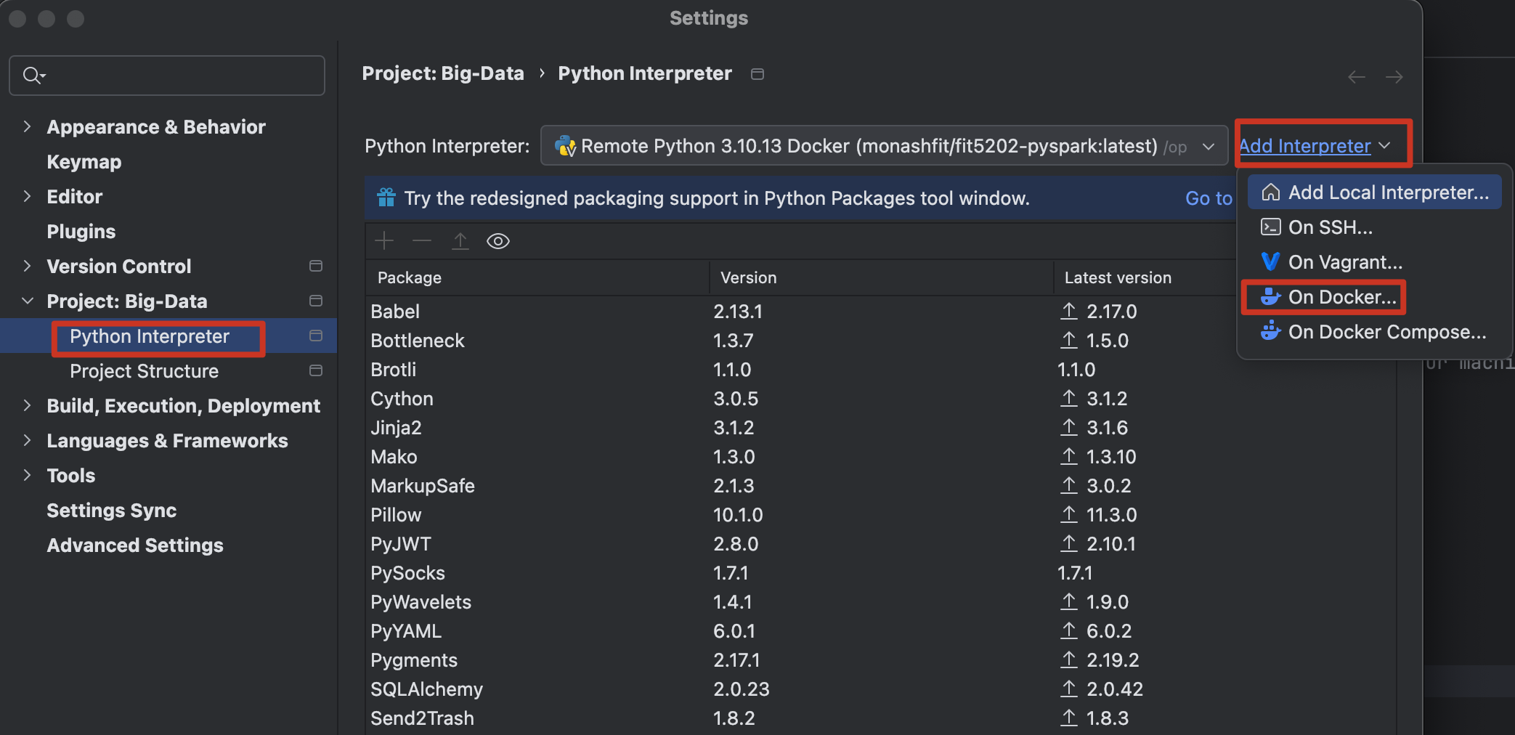Click upgrade arrow icon for Bottleneck
Screen dimensions: 1515x735
point(1068,340)
